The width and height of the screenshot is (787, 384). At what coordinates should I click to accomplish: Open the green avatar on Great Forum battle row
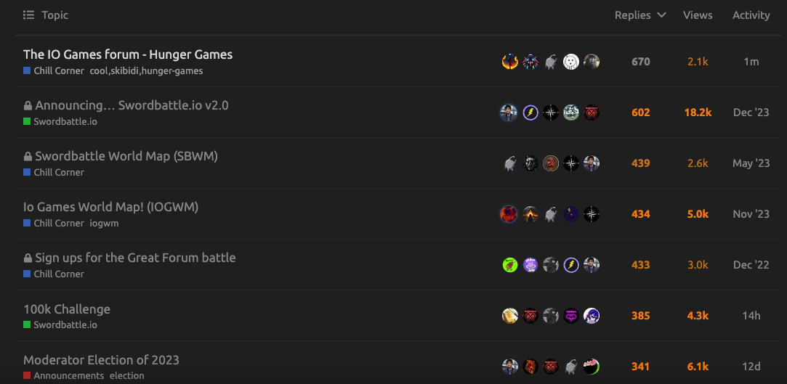510,265
